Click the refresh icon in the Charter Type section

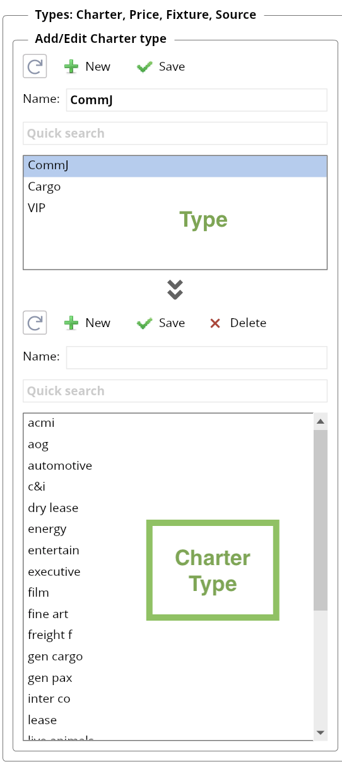(x=35, y=323)
